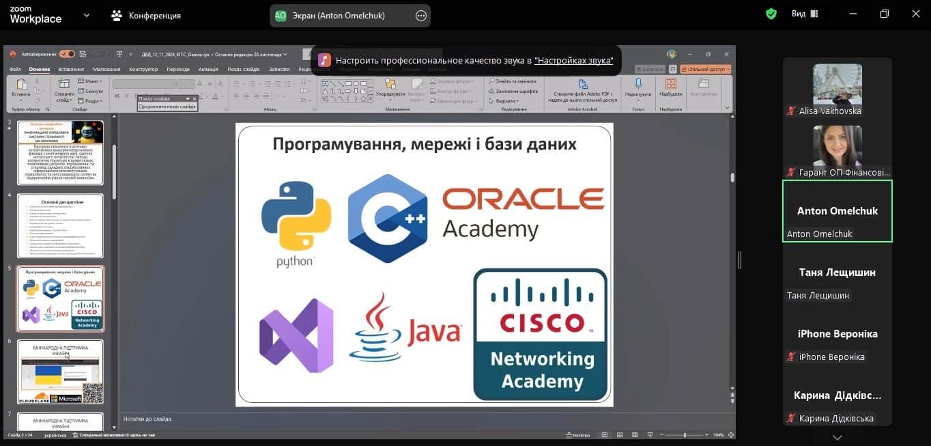Toggle the Нотатки button in the status bar
Viewport: 931px width, 446px height.
pyautogui.click(x=578, y=435)
